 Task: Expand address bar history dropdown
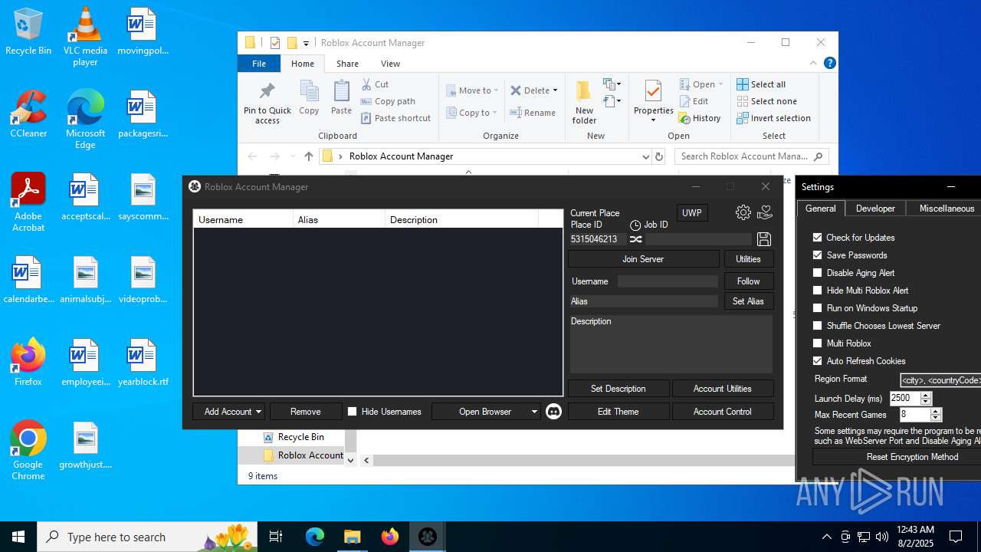pos(645,156)
